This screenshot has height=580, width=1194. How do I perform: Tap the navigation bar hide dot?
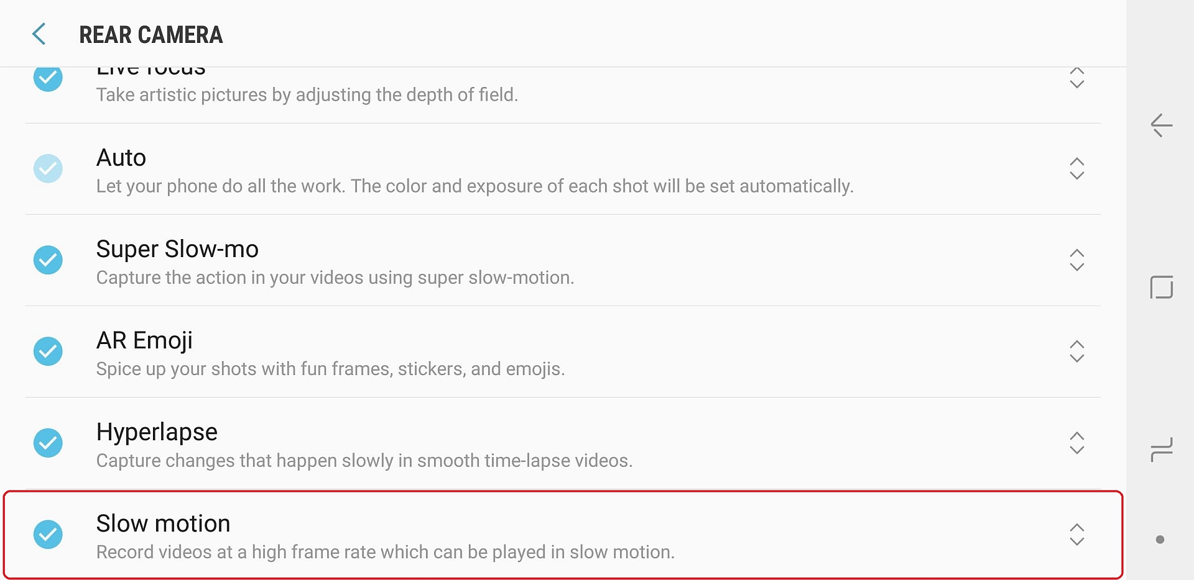(x=1160, y=540)
